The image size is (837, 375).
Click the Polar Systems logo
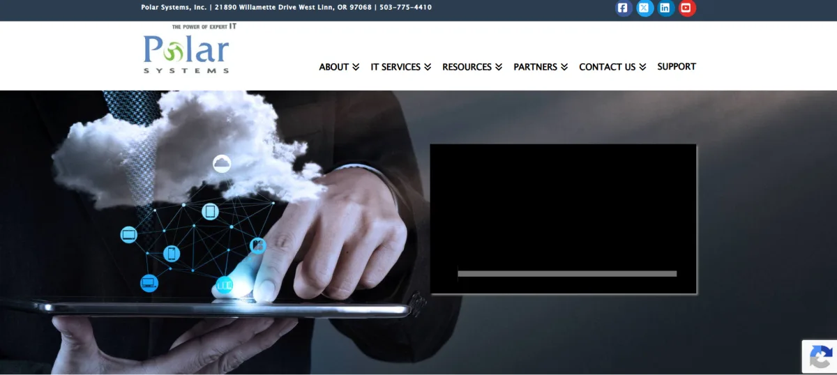[186, 49]
